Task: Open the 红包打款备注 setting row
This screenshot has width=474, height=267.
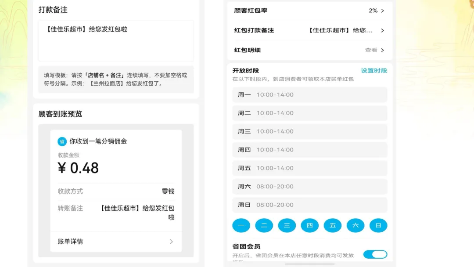Action: [309, 30]
